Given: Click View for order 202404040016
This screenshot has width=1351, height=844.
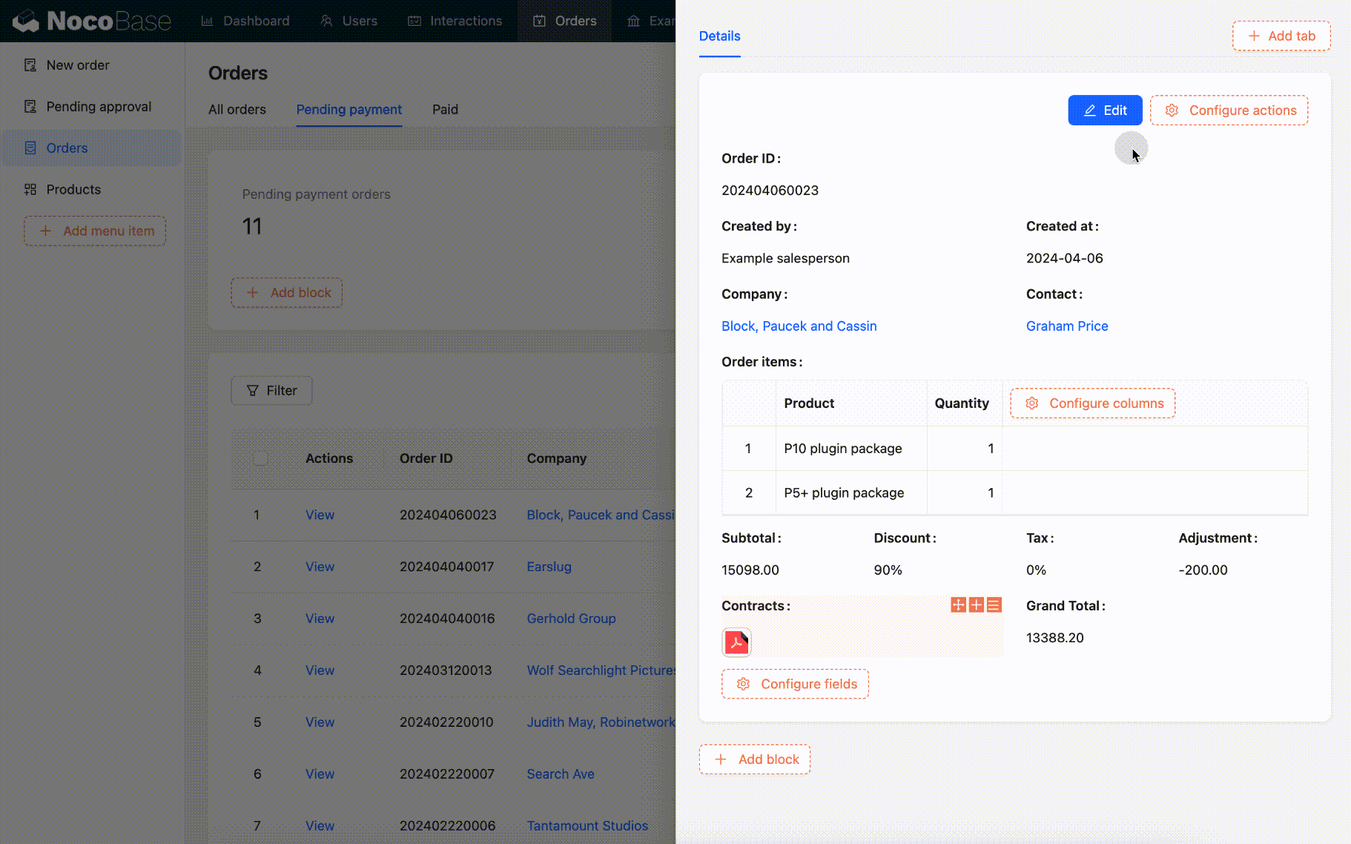Looking at the screenshot, I should (320, 619).
